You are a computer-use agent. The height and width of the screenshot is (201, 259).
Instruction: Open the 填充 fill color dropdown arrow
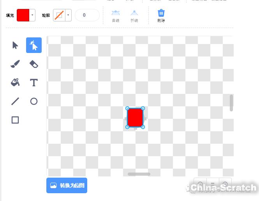32,15
